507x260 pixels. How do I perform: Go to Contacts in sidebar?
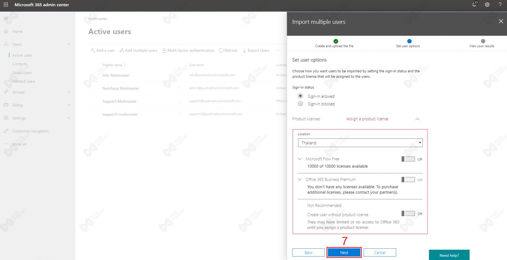pos(20,64)
